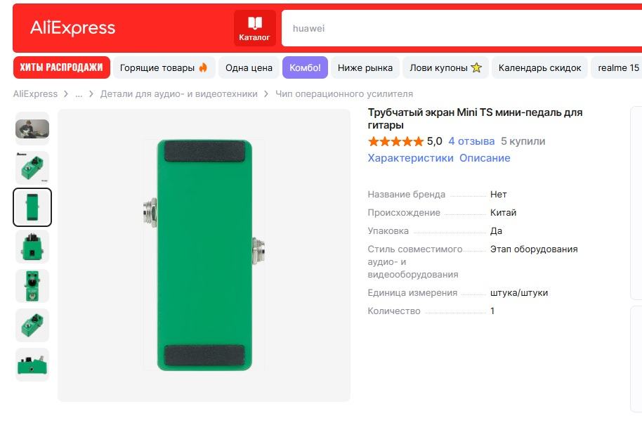
Task: Click the AliExpress logo
Action: pyautogui.click(x=72, y=28)
